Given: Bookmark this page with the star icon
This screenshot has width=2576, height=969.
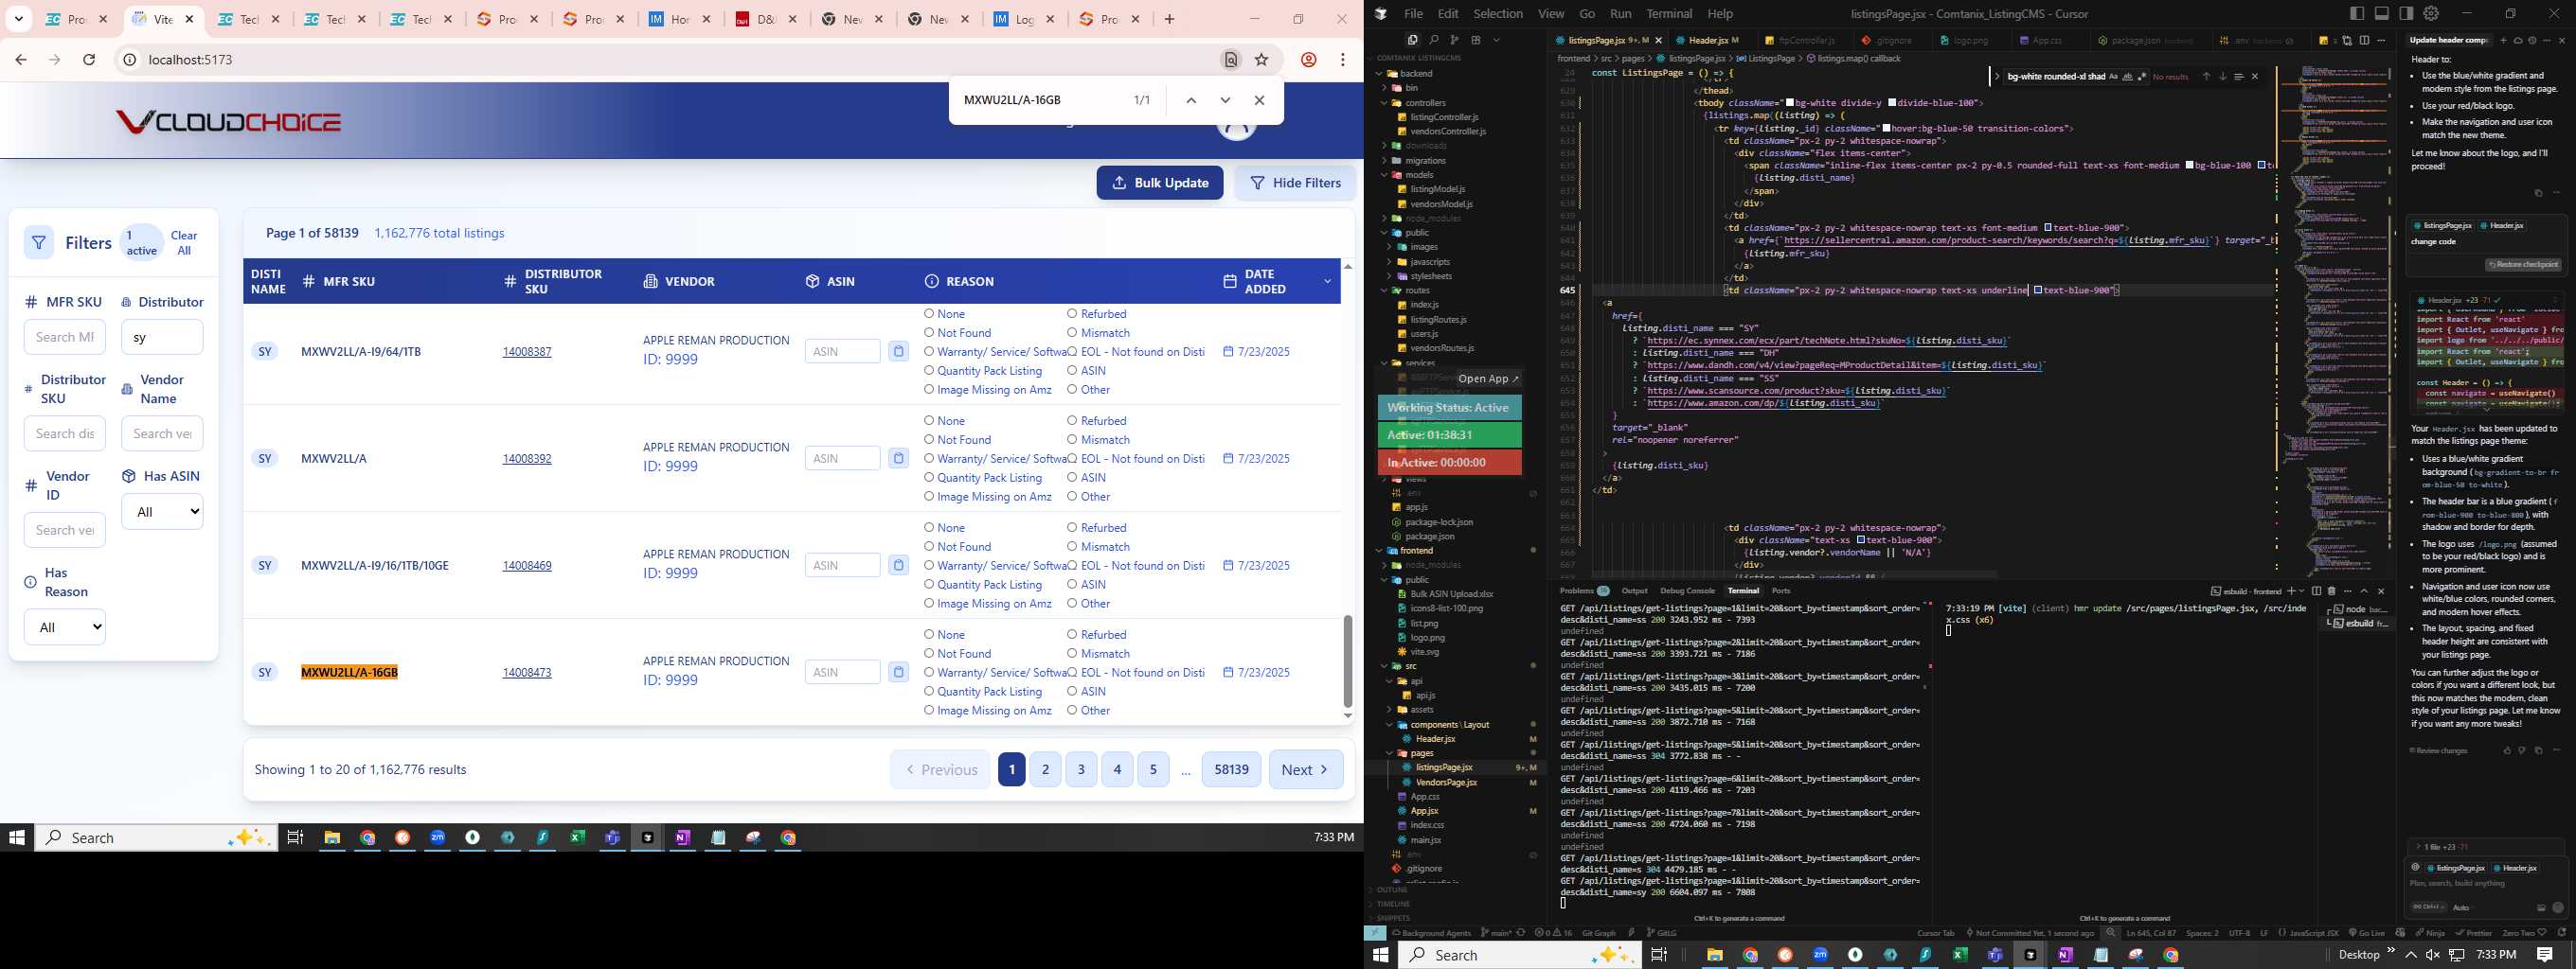Looking at the screenshot, I should point(1262,60).
